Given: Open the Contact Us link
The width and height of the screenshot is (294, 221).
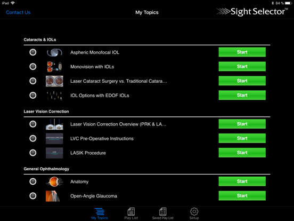Looking at the screenshot, I should point(18,12).
